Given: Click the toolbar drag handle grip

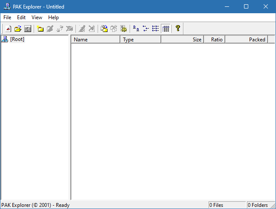Looking at the screenshot, I should click(x=2, y=29).
